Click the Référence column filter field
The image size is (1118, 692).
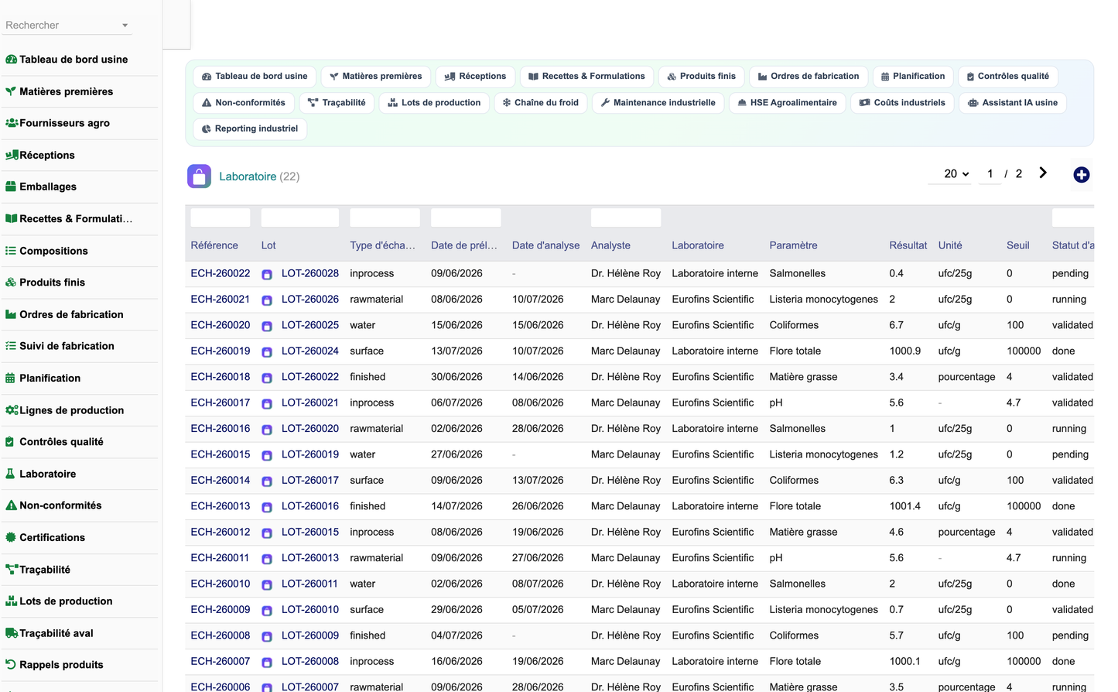click(221, 218)
